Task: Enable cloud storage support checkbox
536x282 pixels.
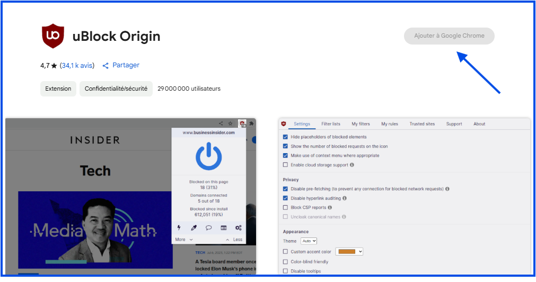Action: pyautogui.click(x=286, y=165)
